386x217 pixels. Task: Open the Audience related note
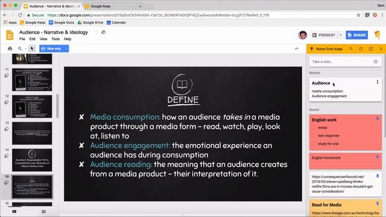point(346,90)
